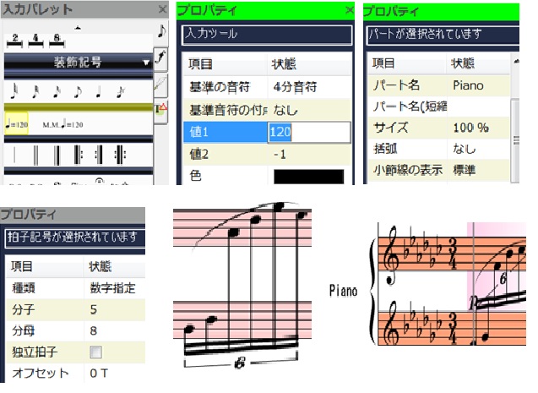This screenshot has width=538, height=393.
Task: Click the 値1 input field showing 120
Action: point(307,133)
